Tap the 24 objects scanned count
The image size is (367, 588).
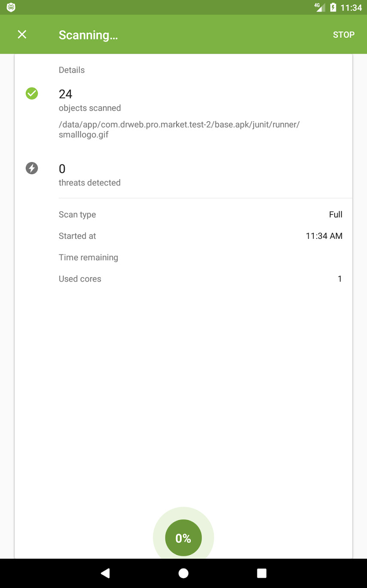[66, 94]
